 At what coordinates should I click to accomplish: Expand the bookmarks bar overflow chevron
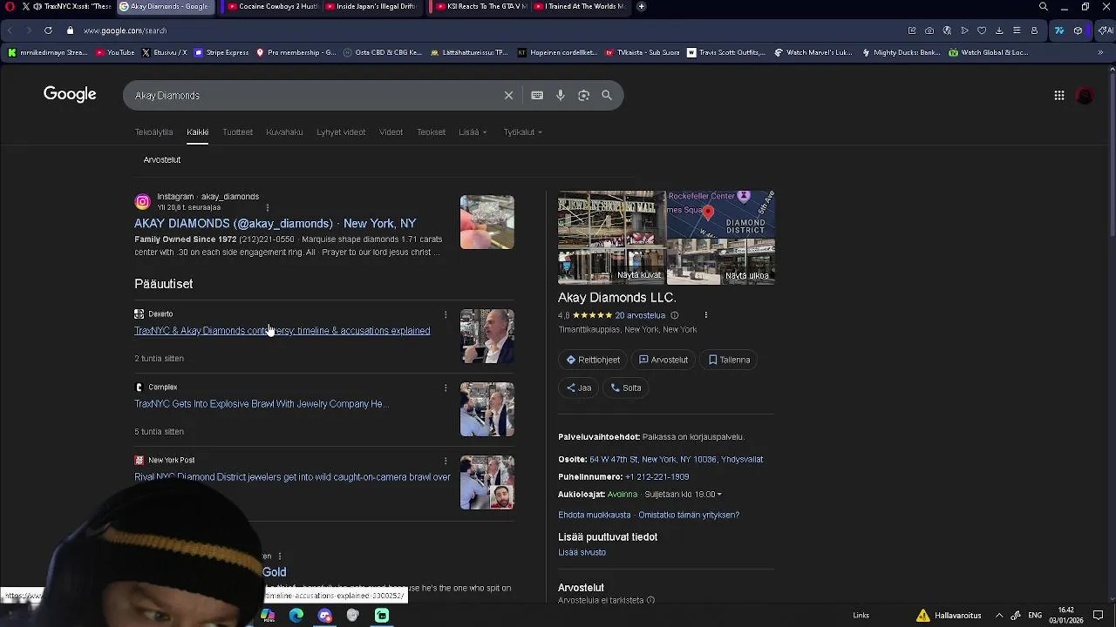pos(1100,52)
